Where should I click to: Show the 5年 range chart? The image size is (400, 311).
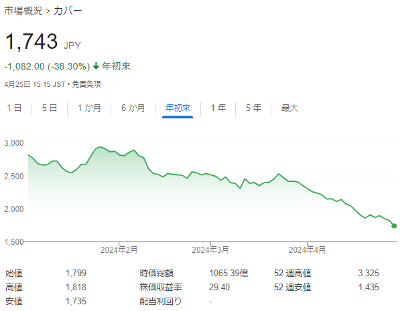(253, 108)
